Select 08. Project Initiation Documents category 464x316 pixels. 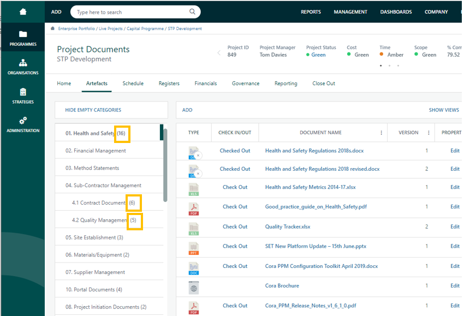coord(109,307)
